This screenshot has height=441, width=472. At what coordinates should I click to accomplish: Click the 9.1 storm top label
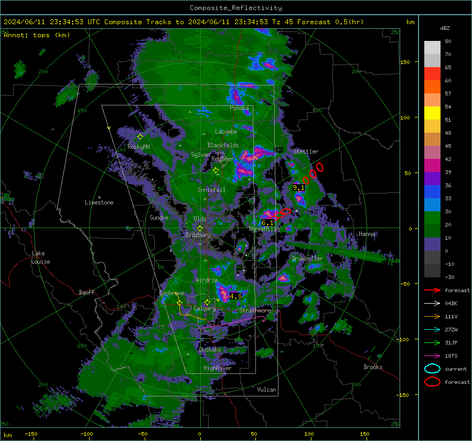[298, 188]
